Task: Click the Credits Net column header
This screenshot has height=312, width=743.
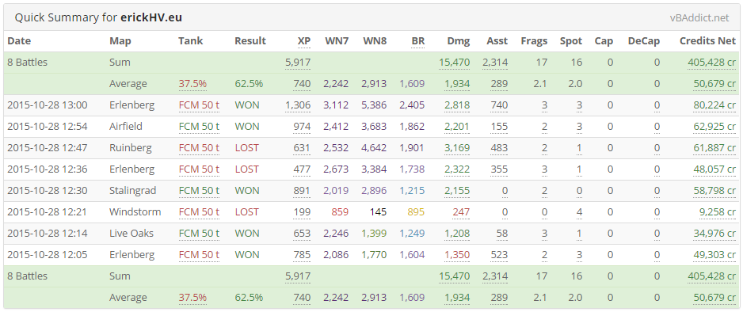Action: click(707, 41)
